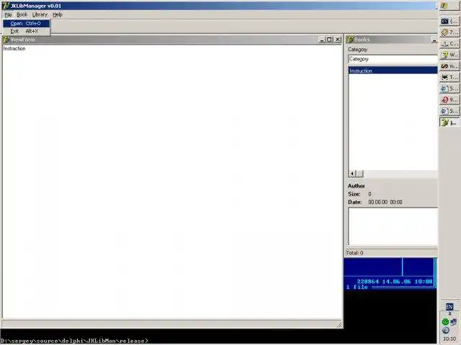
Task: Click the ViewForm resize grip corner
Action: 339,324
